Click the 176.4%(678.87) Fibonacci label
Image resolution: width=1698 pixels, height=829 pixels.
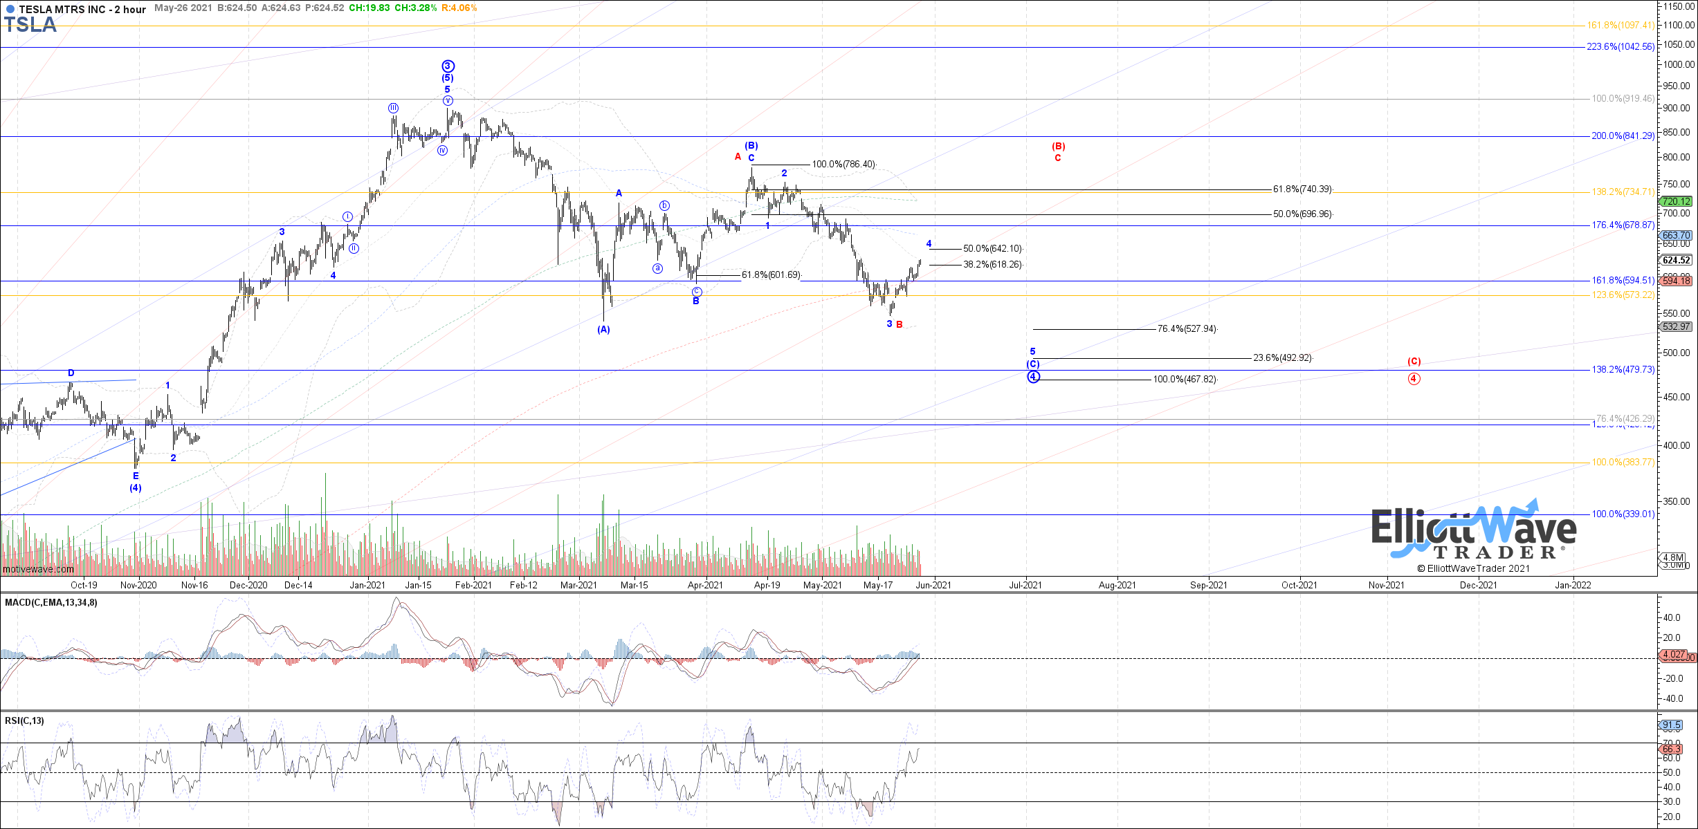point(1623,225)
